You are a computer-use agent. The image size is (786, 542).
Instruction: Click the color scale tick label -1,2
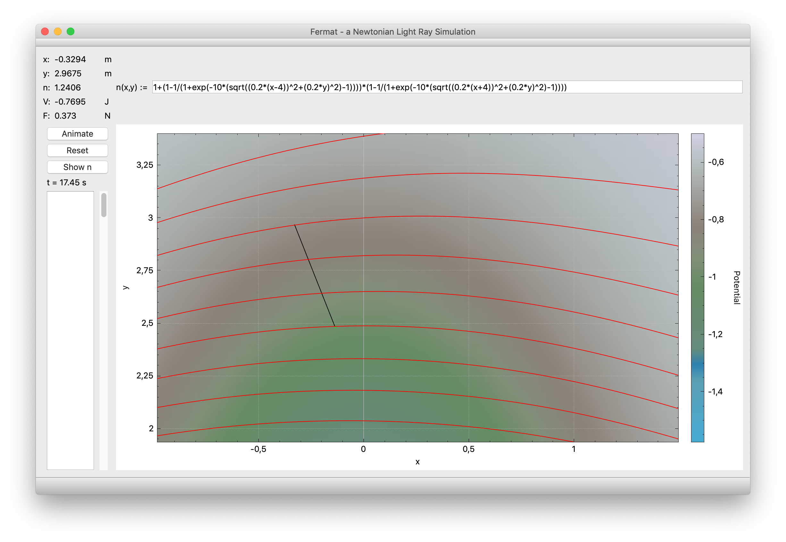(x=715, y=335)
